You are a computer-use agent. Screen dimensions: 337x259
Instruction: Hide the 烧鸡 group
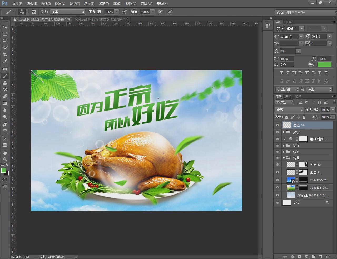[277, 152]
